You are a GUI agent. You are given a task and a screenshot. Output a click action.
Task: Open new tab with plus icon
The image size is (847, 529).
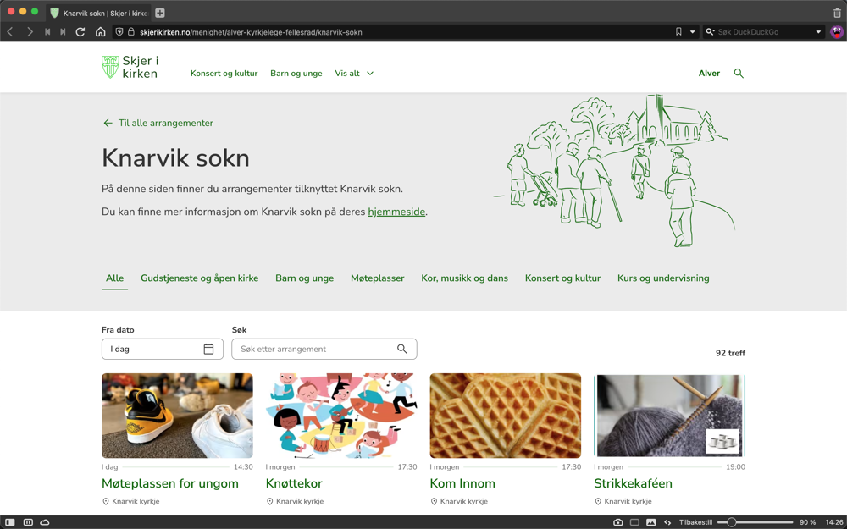point(160,13)
